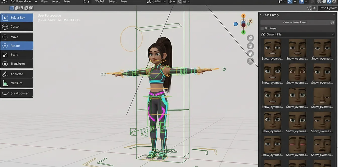Pick the Measure tool
The image size is (338, 167).
coord(17,83)
